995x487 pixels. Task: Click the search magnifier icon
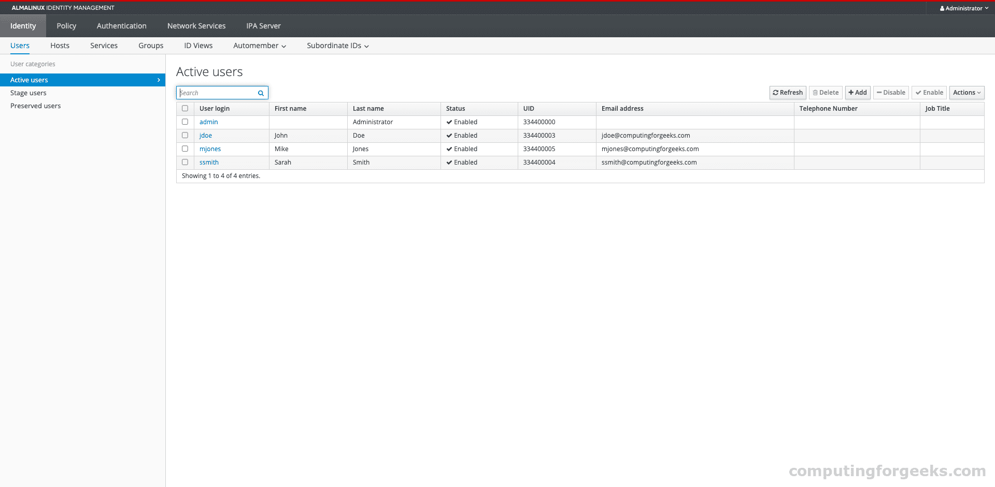(x=261, y=93)
